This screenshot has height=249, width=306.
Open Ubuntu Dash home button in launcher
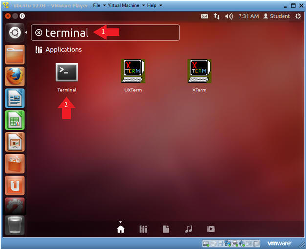coord(15,33)
